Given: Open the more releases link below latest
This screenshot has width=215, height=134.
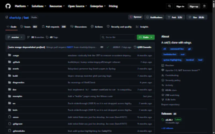Looking at the screenshot, I should coord(167,128).
